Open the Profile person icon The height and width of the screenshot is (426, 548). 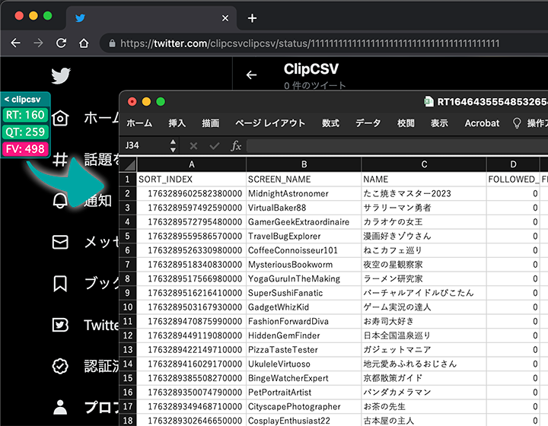click(x=61, y=407)
